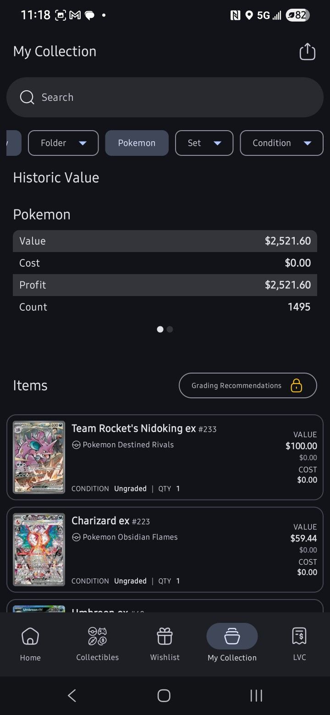Open the Wishlist gift icon
Viewport: 330px width, 715px height.
165,636
